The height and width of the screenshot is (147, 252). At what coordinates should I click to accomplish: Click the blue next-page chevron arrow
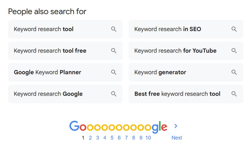(x=176, y=126)
